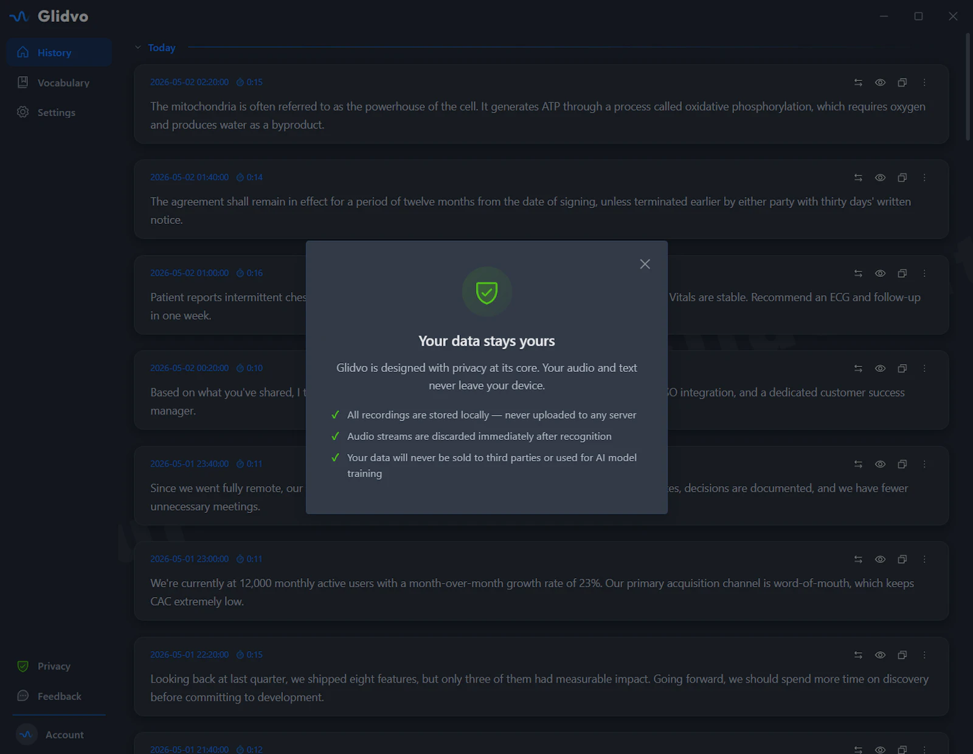Copy the 21:40:00 transcript entry
This screenshot has width=973, height=754.
pyautogui.click(x=902, y=750)
